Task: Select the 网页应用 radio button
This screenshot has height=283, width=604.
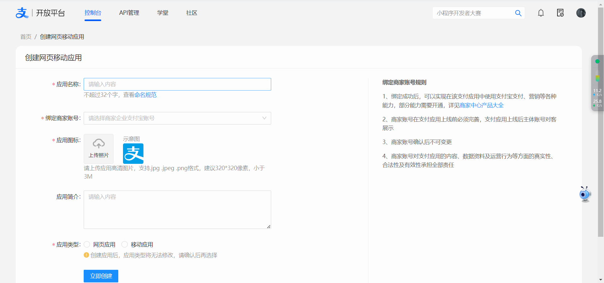Action: coord(87,244)
